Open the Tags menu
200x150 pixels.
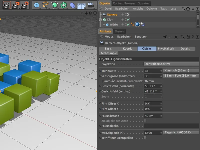(x=163, y=8)
